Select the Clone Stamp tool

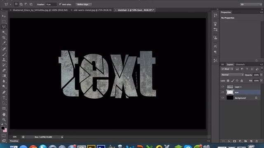click(x=4, y=60)
